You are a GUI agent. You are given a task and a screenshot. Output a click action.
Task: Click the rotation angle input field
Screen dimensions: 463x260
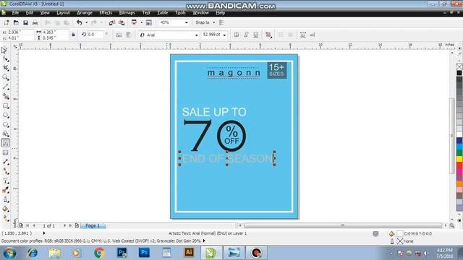[95, 35]
